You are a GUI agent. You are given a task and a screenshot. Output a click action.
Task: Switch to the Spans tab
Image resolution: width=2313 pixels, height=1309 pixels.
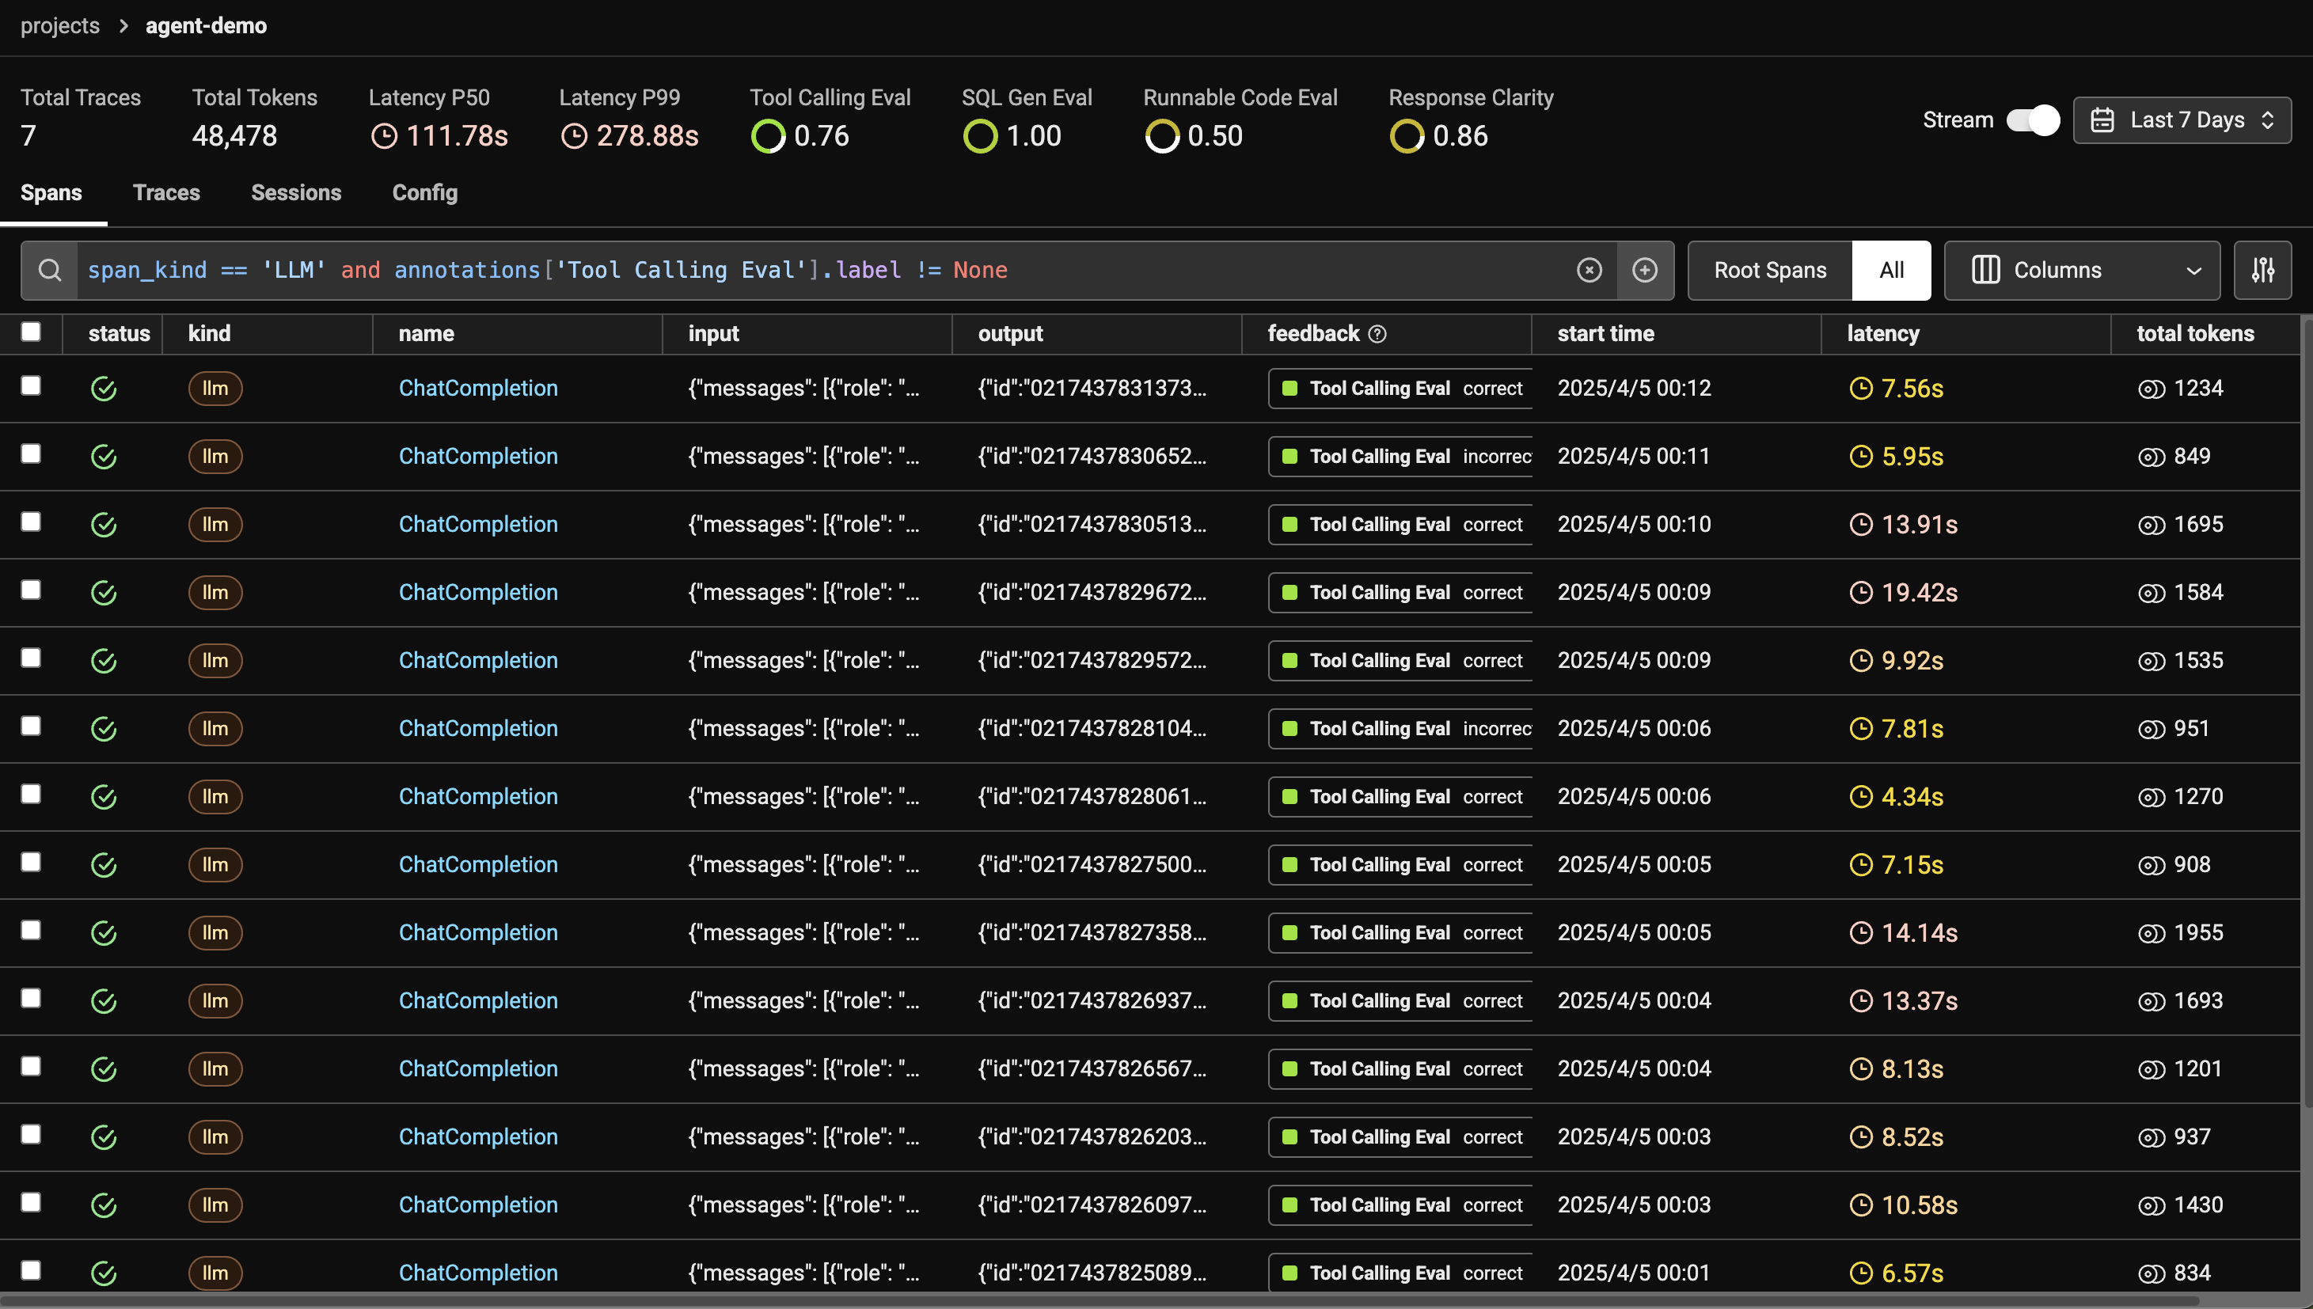(51, 193)
